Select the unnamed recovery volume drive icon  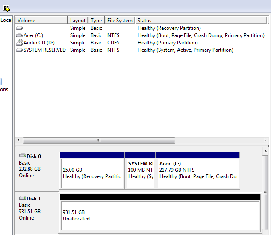[x=19, y=28]
